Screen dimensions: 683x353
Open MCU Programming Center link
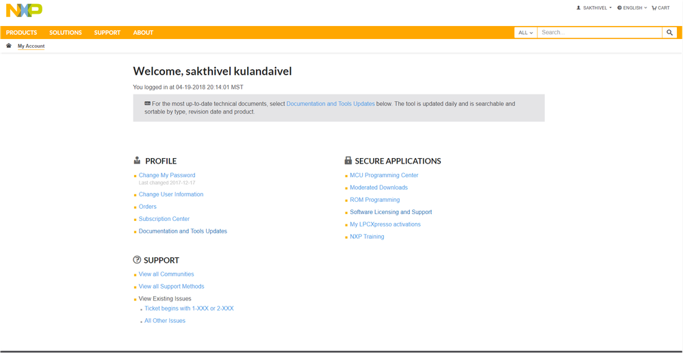[384, 175]
